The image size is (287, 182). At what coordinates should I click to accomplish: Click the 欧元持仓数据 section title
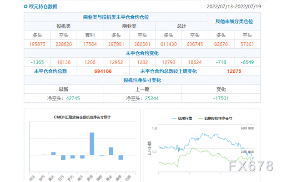click(x=43, y=6)
